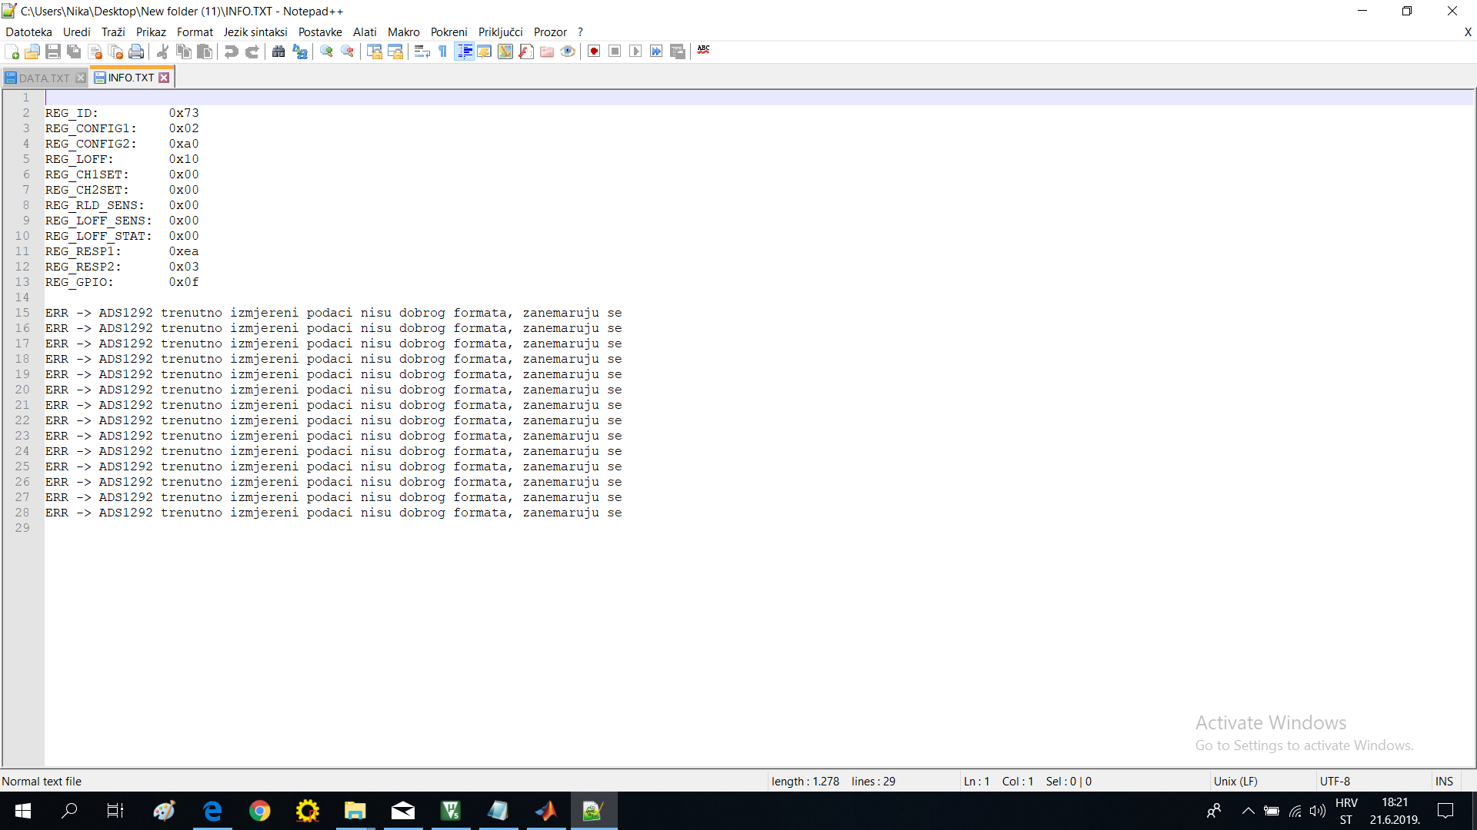Open Windows Start menu
The width and height of the screenshot is (1477, 830).
click(23, 811)
